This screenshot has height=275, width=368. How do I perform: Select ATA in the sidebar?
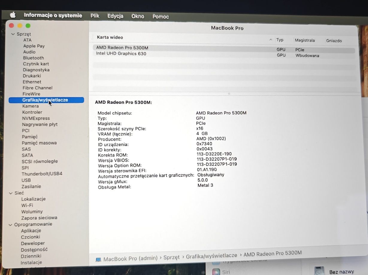(x=27, y=40)
